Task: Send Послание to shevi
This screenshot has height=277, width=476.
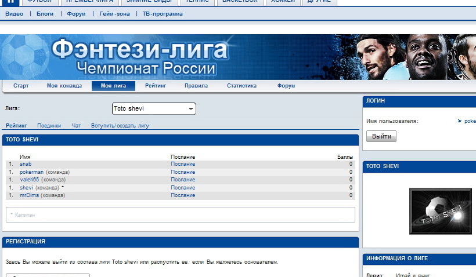Action: 183,188
